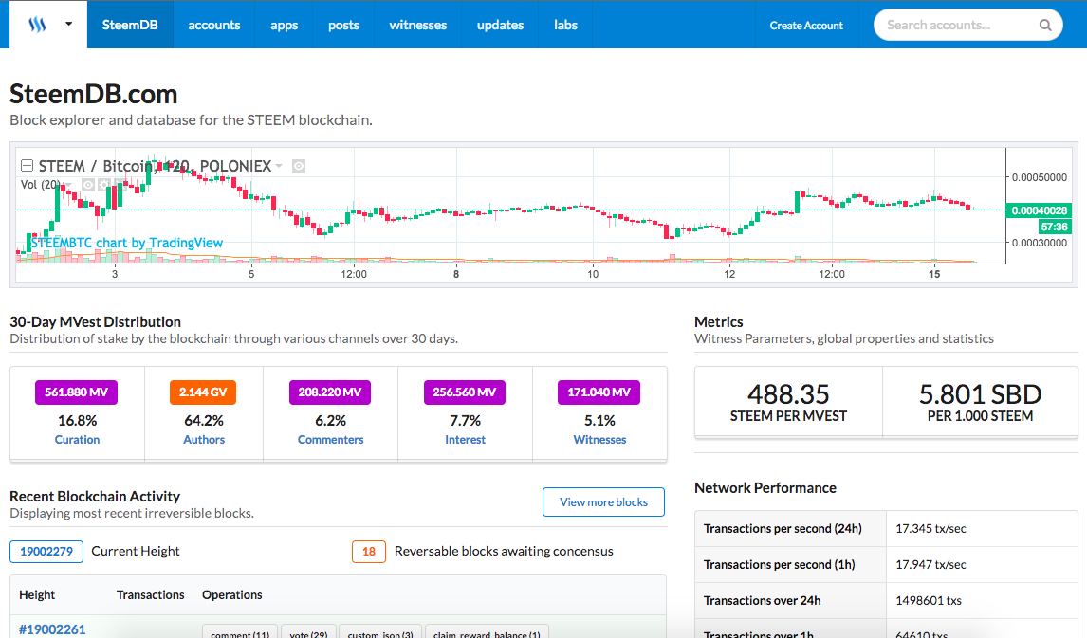Open the dropdown arrow beside Steem logo
Viewport: 1087px width, 638px height.
pyautogui.click(x=68, y=25)
